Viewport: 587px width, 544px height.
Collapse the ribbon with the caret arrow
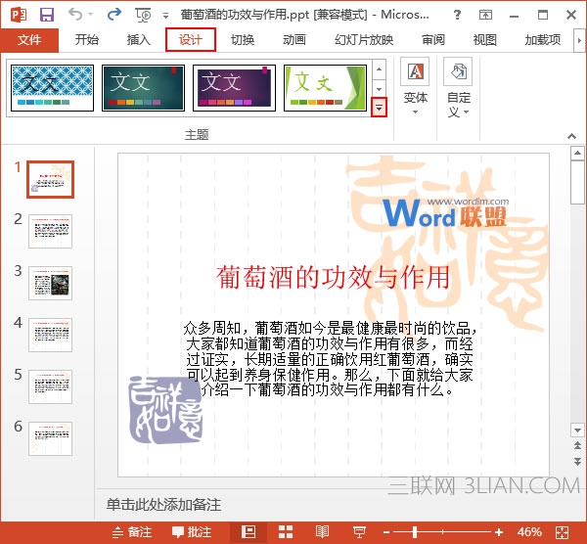coord(571,136)
